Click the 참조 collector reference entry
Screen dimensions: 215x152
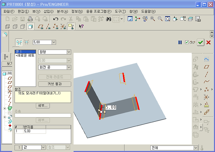(x=43, y=93)
